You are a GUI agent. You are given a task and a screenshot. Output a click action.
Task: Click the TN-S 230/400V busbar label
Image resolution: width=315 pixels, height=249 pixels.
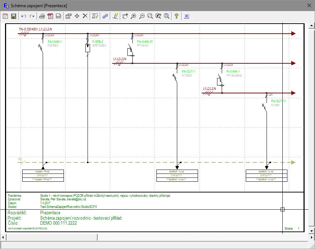point(36,29)
